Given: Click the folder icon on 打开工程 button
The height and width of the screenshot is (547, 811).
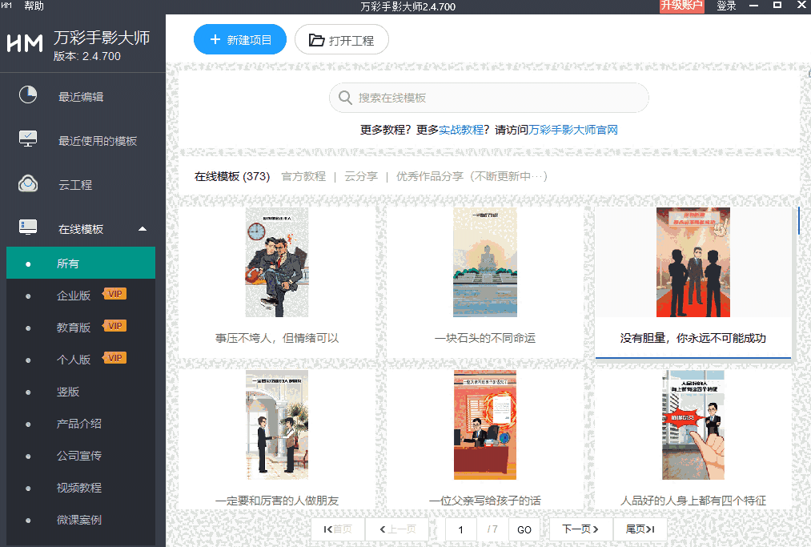Looking at the screenshot, I should click(315, 38).
